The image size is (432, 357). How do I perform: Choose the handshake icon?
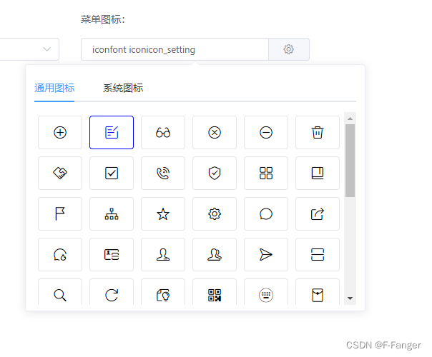click(60, 174)
